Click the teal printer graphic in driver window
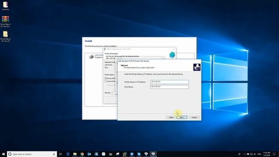 pyautogui.click(x=172, y=55)
